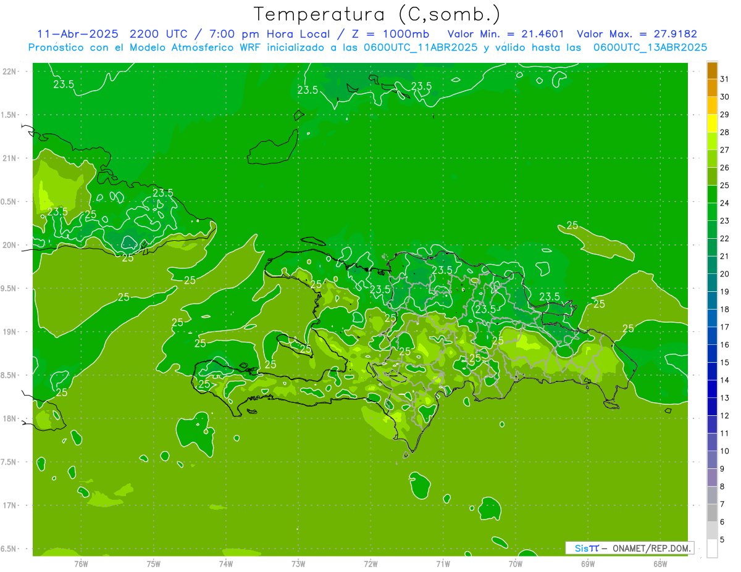Click the "73W" longitude axis label
The width and height of the screenshot is (741, 572).
pos(298,563)
